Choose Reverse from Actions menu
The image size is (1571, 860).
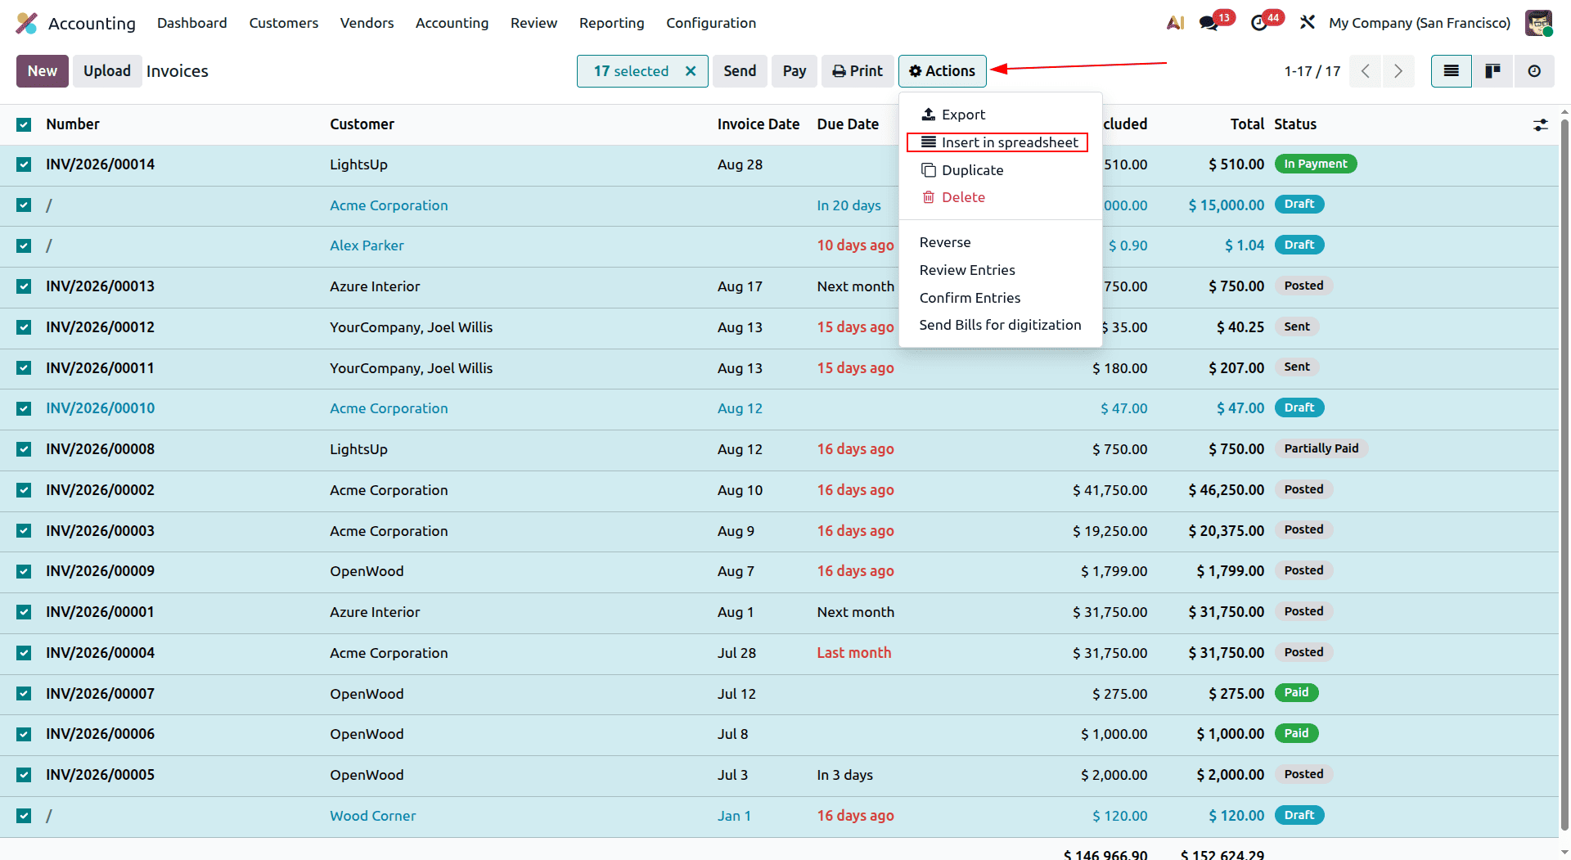[1000, 242]
